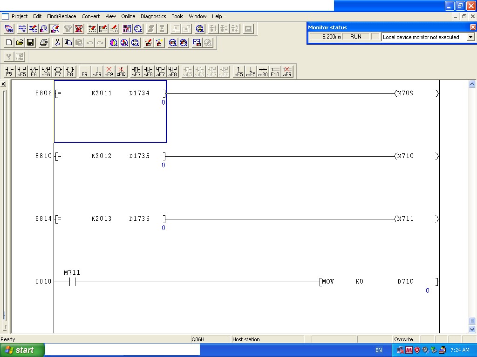
Task: Click the Ovrwrte status indicator
Action: tap(403, 339)
